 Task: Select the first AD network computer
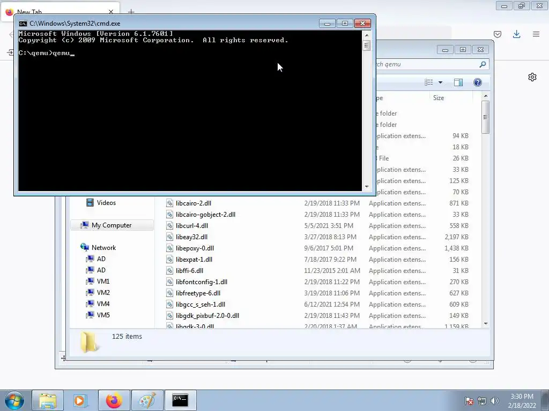pos(101,258)
